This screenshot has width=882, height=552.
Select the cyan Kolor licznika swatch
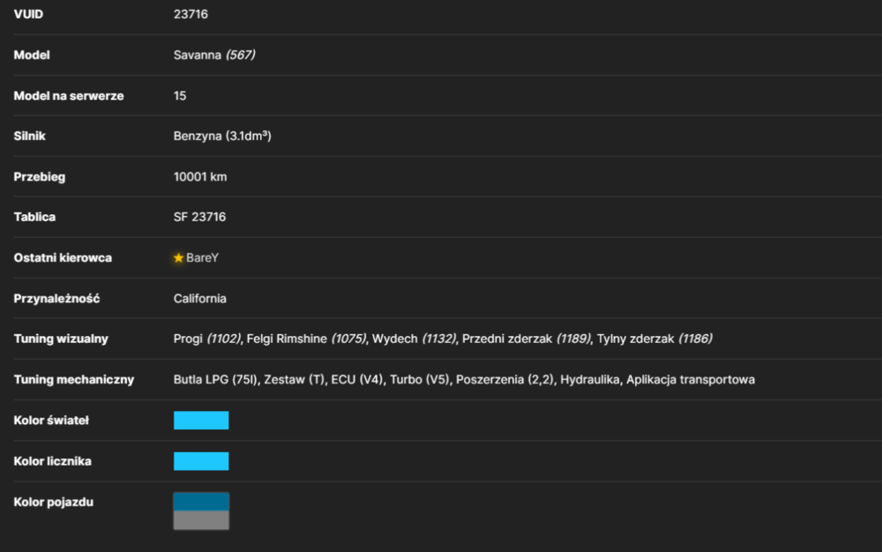[201, 461]
